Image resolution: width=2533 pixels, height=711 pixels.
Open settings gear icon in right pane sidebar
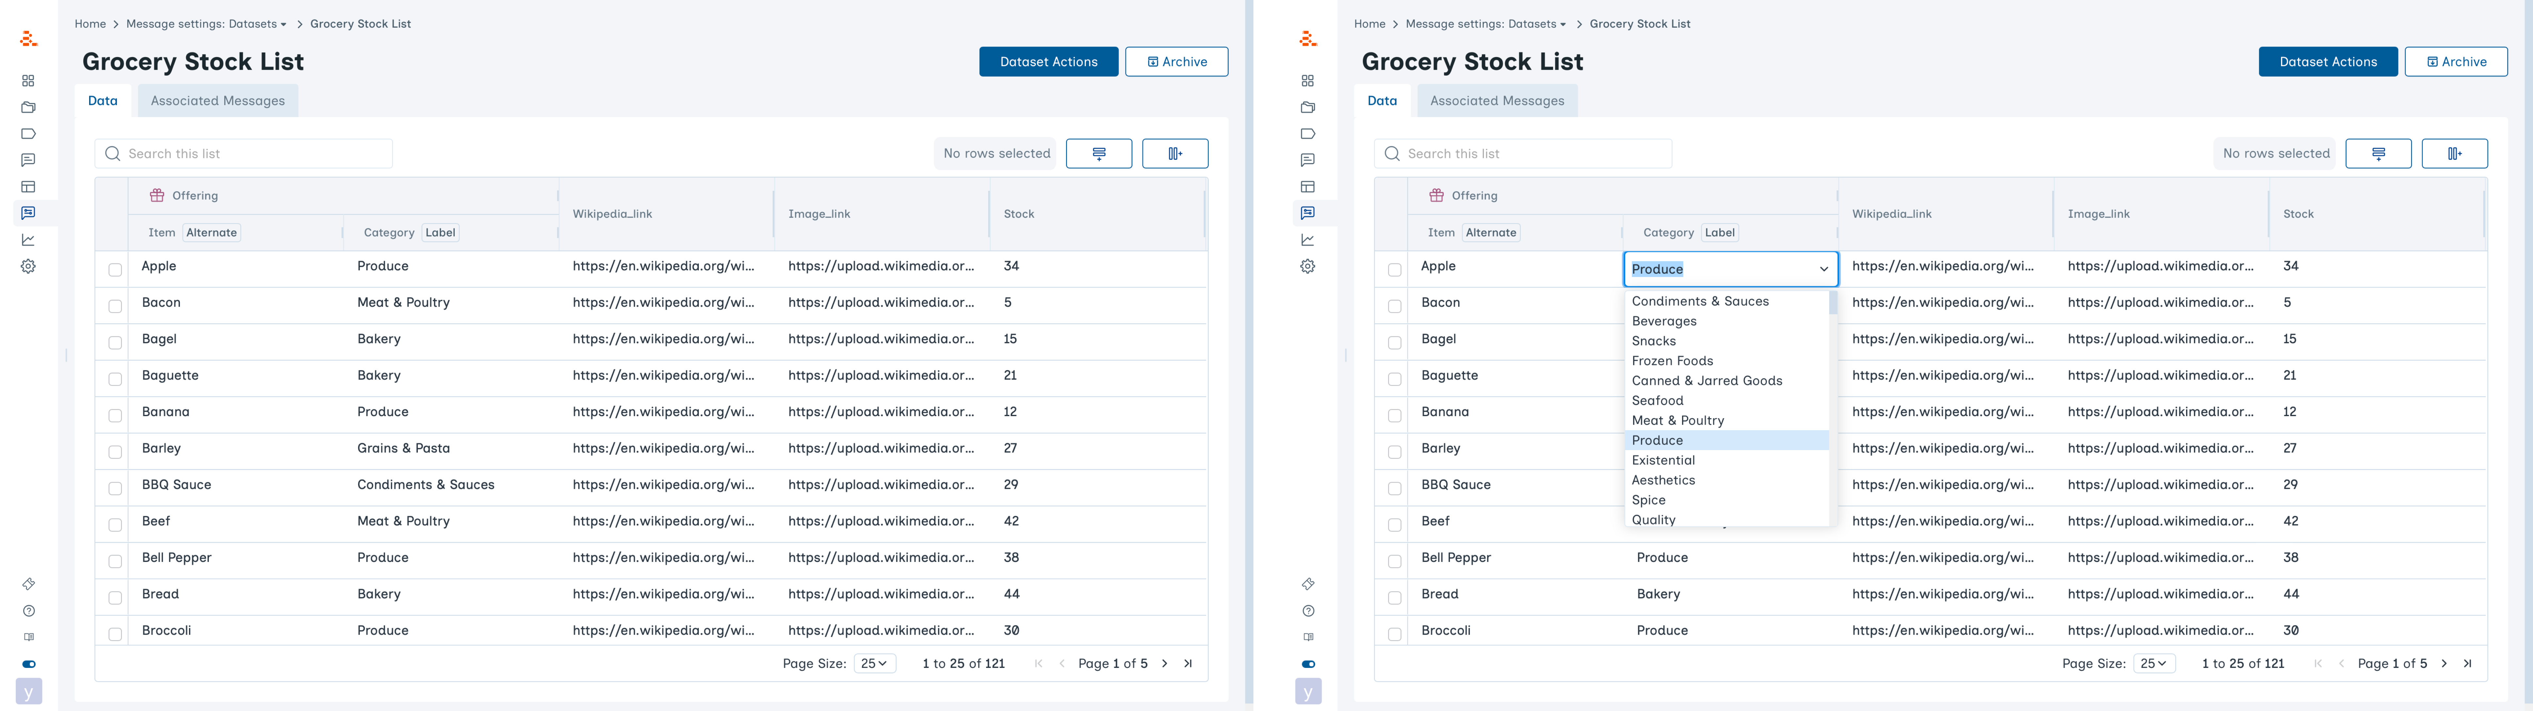tap(1308, 266)
